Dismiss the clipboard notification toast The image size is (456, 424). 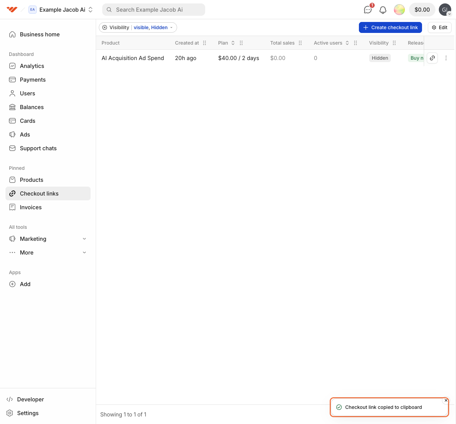click(446, 400)
